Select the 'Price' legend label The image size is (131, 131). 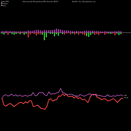tap(4, 6)
